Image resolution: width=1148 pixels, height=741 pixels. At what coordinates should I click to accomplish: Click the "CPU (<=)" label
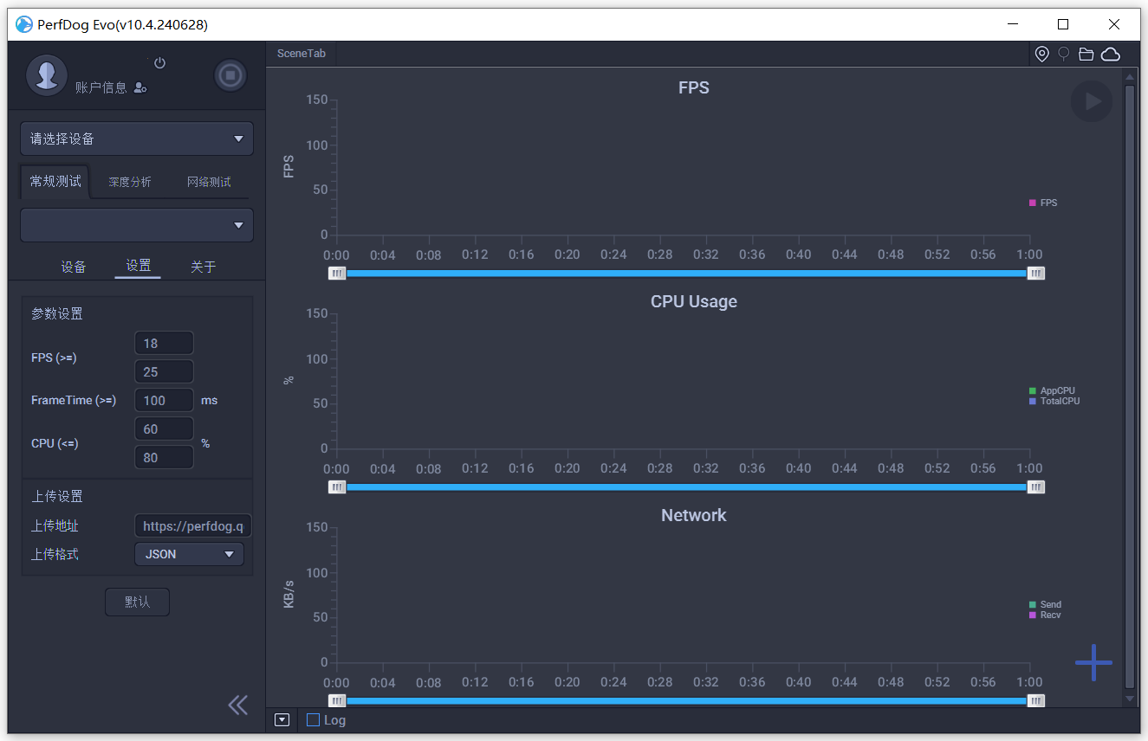(x=55, y=443)
